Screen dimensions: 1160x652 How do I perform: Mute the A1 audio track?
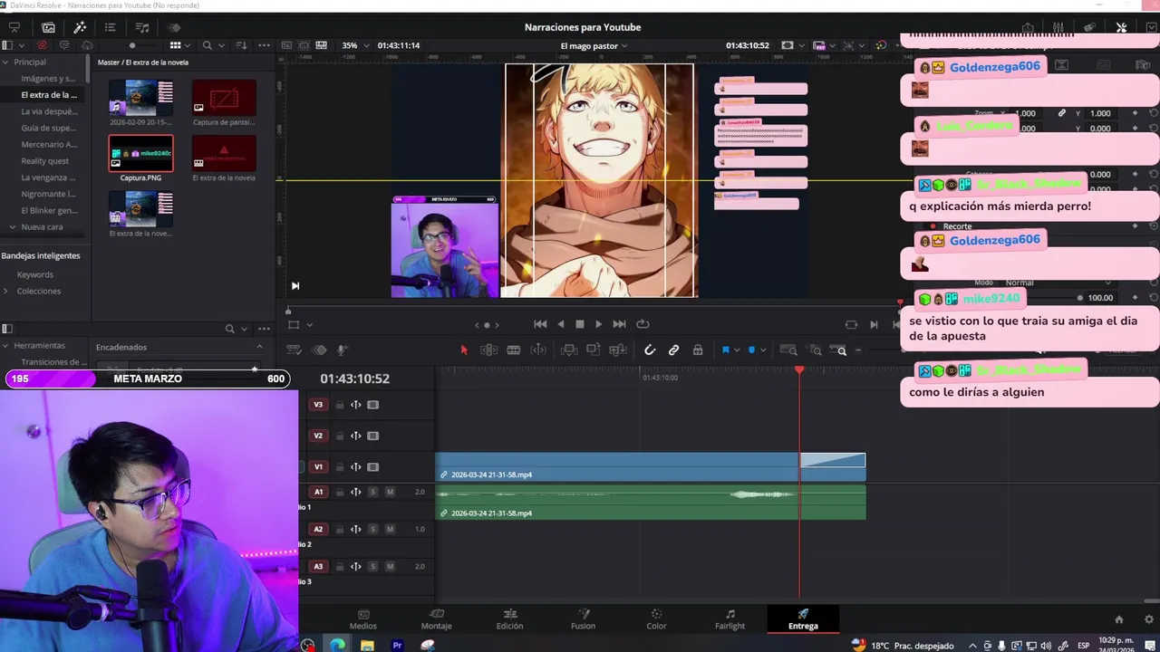[390, 492]
